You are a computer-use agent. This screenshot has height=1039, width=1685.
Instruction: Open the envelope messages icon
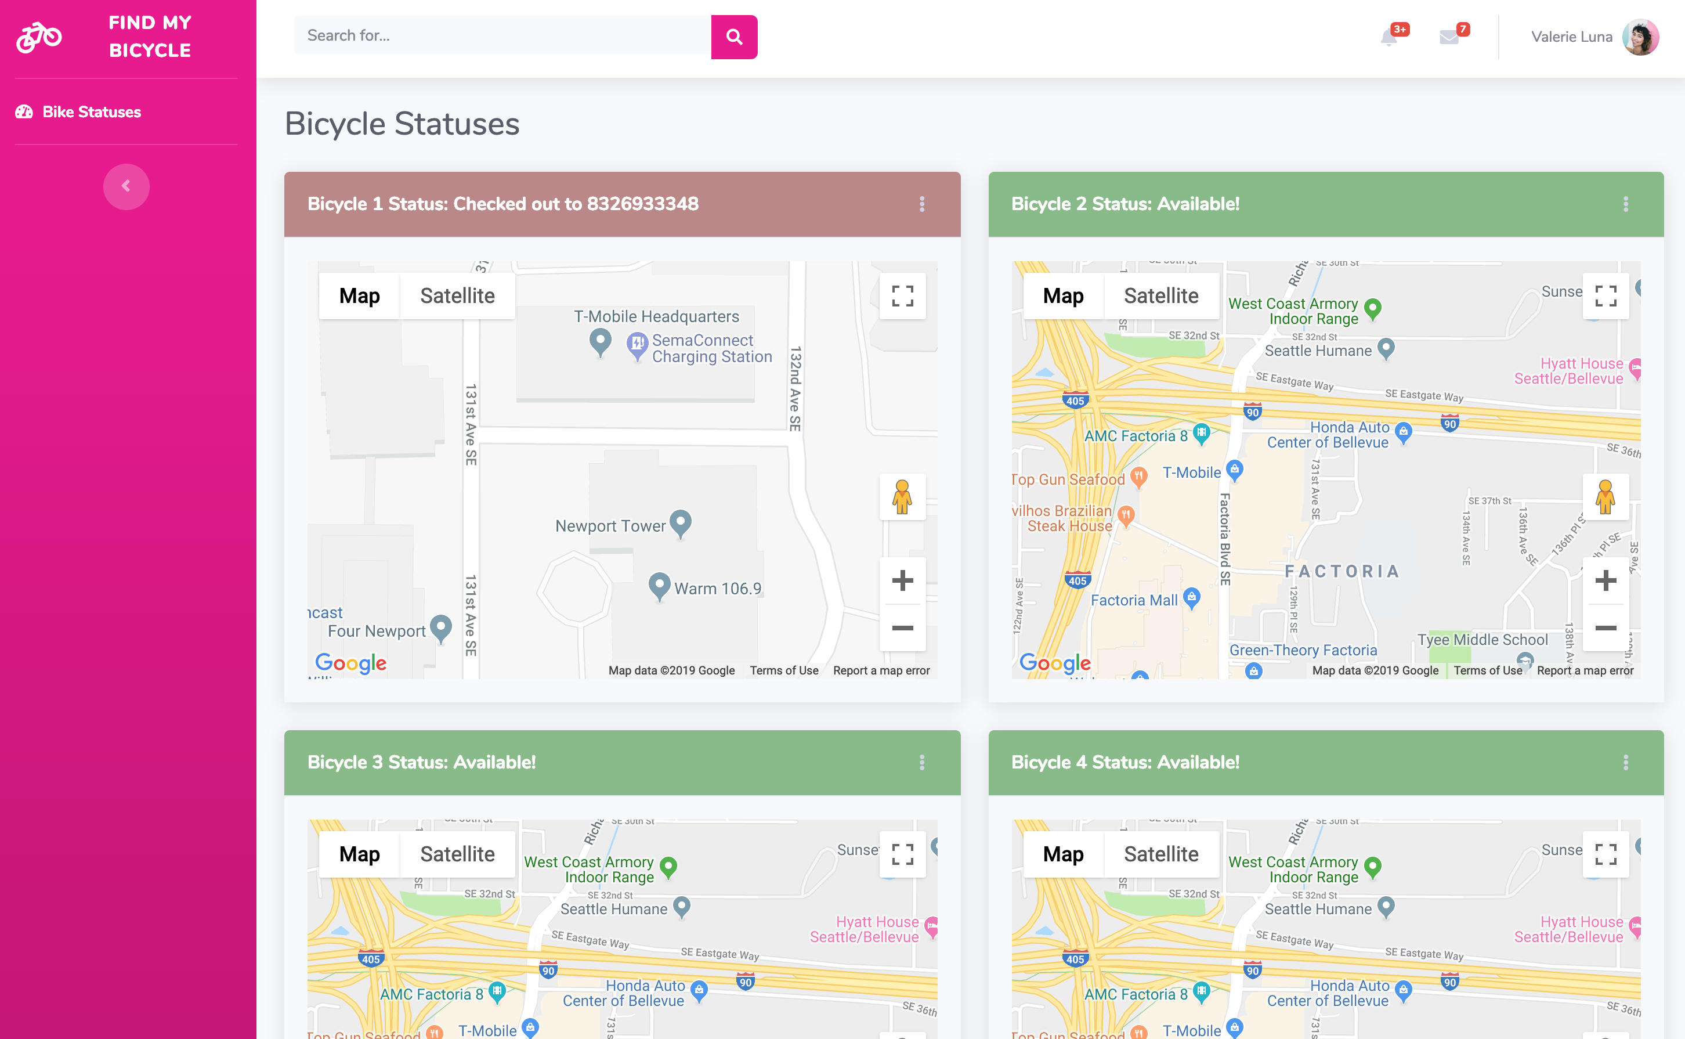pyautogui.click(x=1449, y=37)
